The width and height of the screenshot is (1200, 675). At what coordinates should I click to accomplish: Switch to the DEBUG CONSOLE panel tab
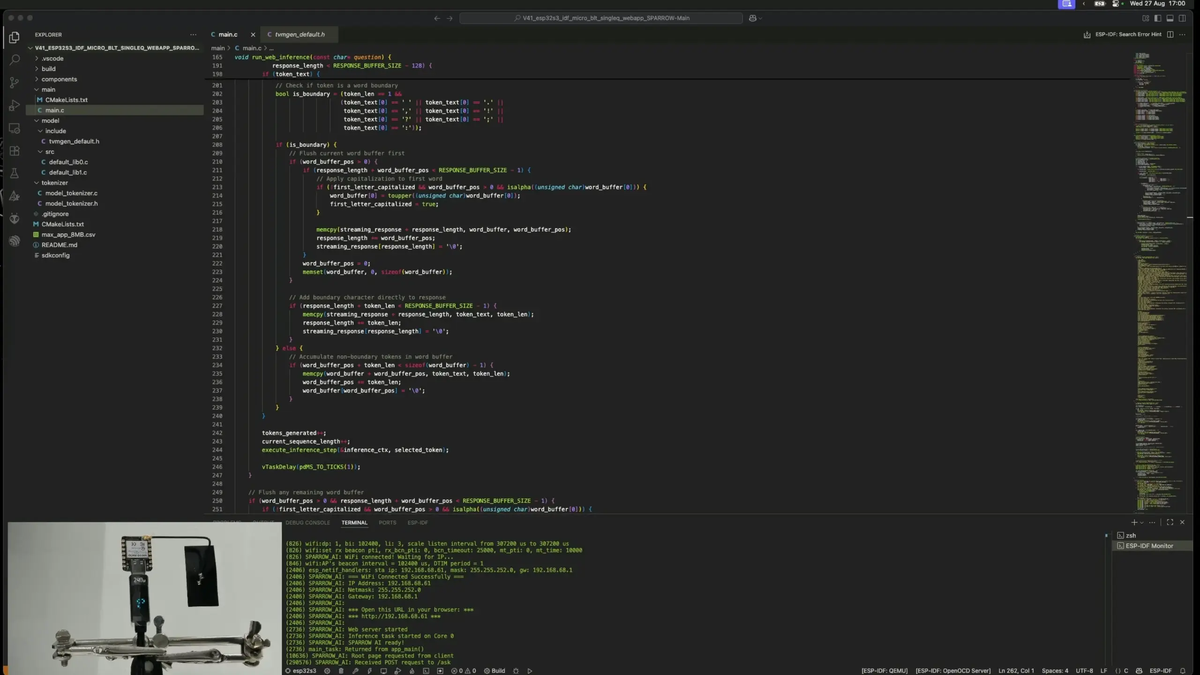click(307, 523)
